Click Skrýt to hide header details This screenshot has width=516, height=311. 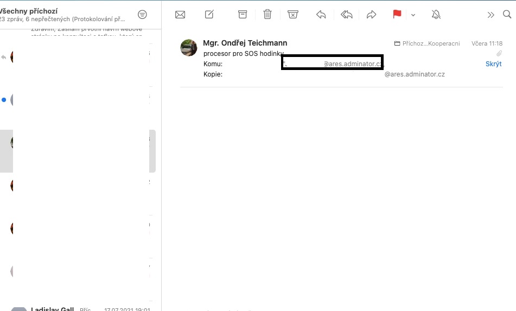tap(493, 64)
